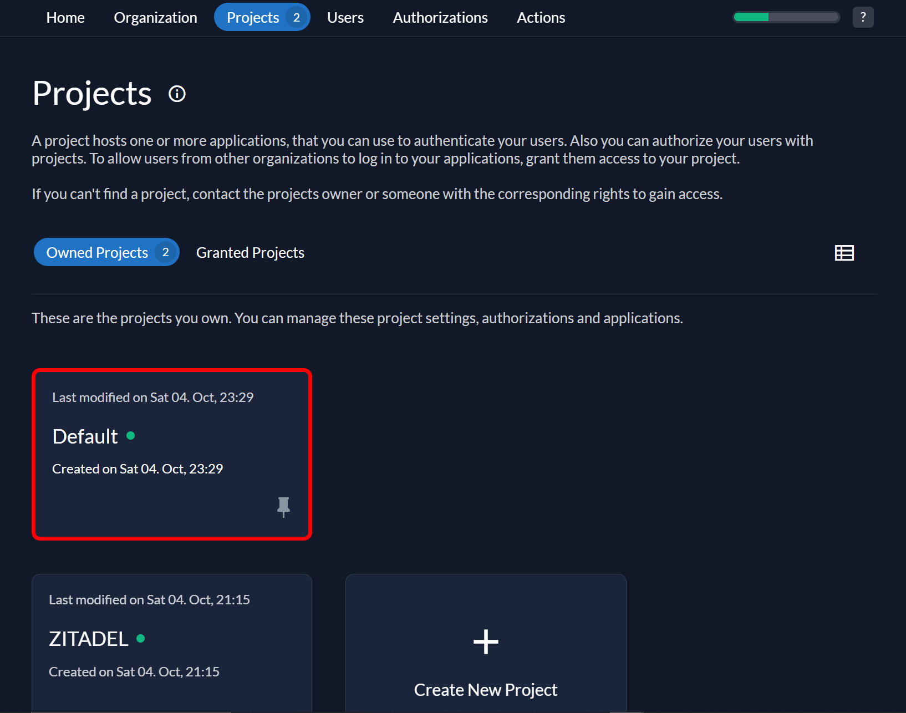Click 'Last modified on Sat 04. Oct, 21:15' text
This screenshot has height=713, width=906.
[149, 600]
